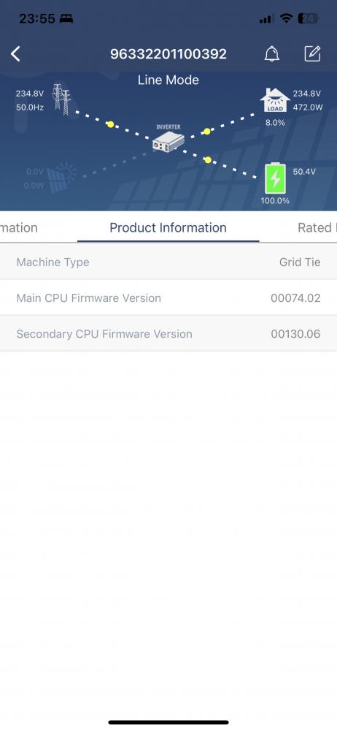Select the dimmed solar panel icon
Viewport: 337px width, 731px height.
click(61, 177)
